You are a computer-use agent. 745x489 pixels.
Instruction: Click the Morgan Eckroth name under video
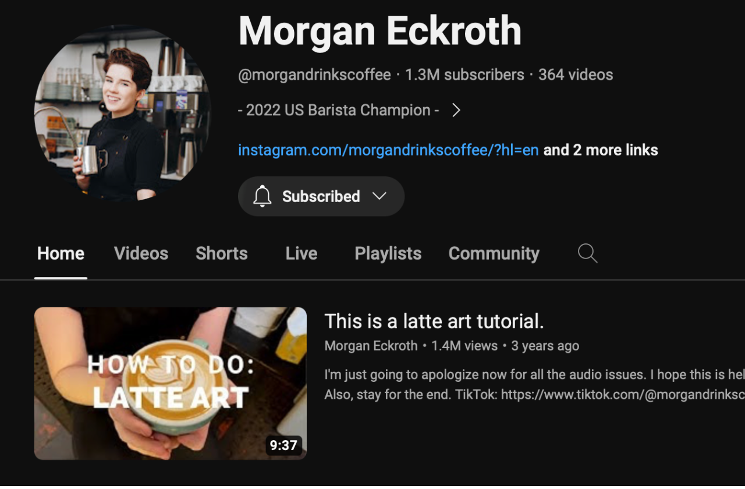(x=371, y=346)
